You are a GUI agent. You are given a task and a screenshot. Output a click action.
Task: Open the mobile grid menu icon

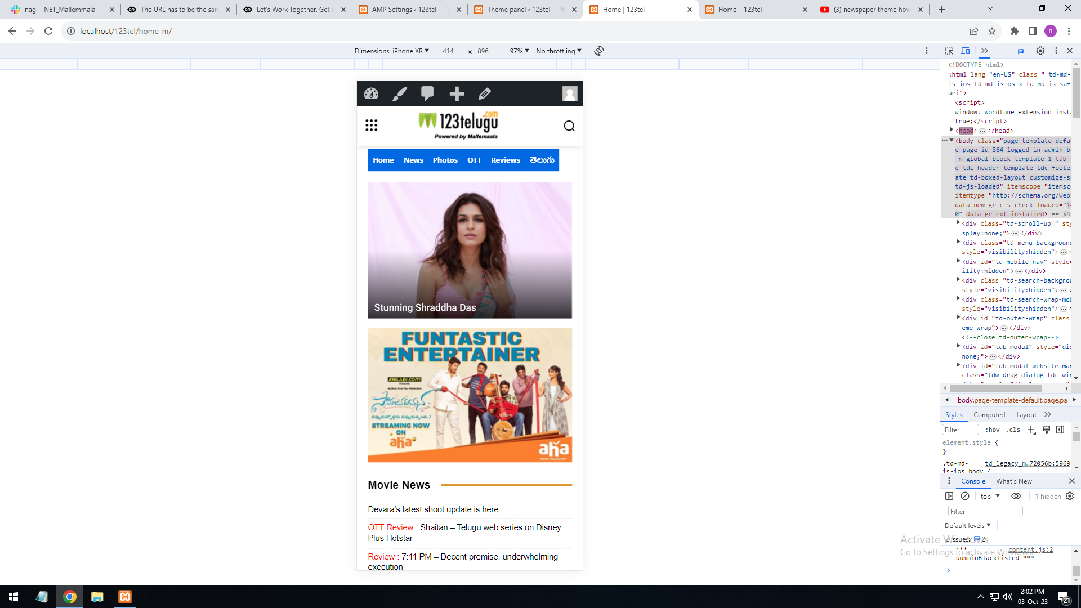pyautogui.click(x=371, y=125)
